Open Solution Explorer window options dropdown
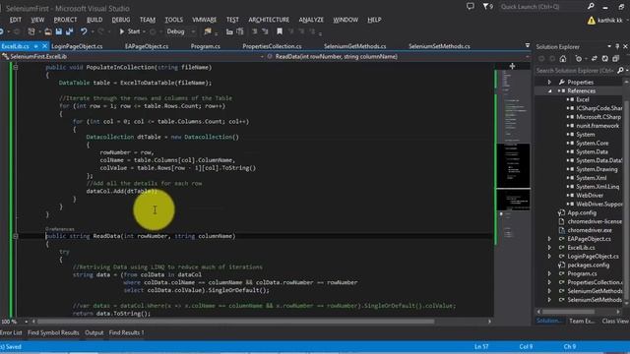Image resolution: width=630 pixels, height=354 pixels. coord(609,46)
